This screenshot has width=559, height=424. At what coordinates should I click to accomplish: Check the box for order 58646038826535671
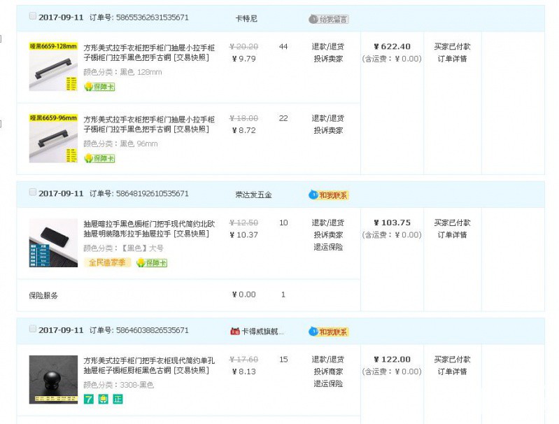click(x=33, y=330)
